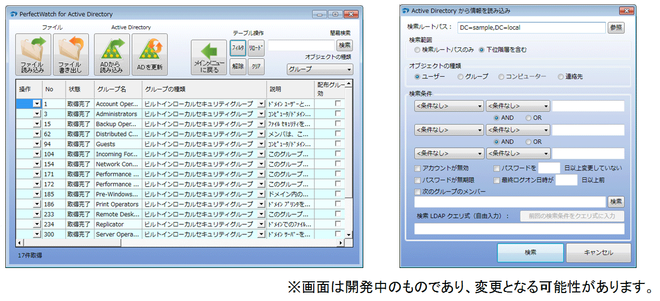Click the 検索 button next to group member field
The width and height of the screenshot is (660, 301).
616,202
